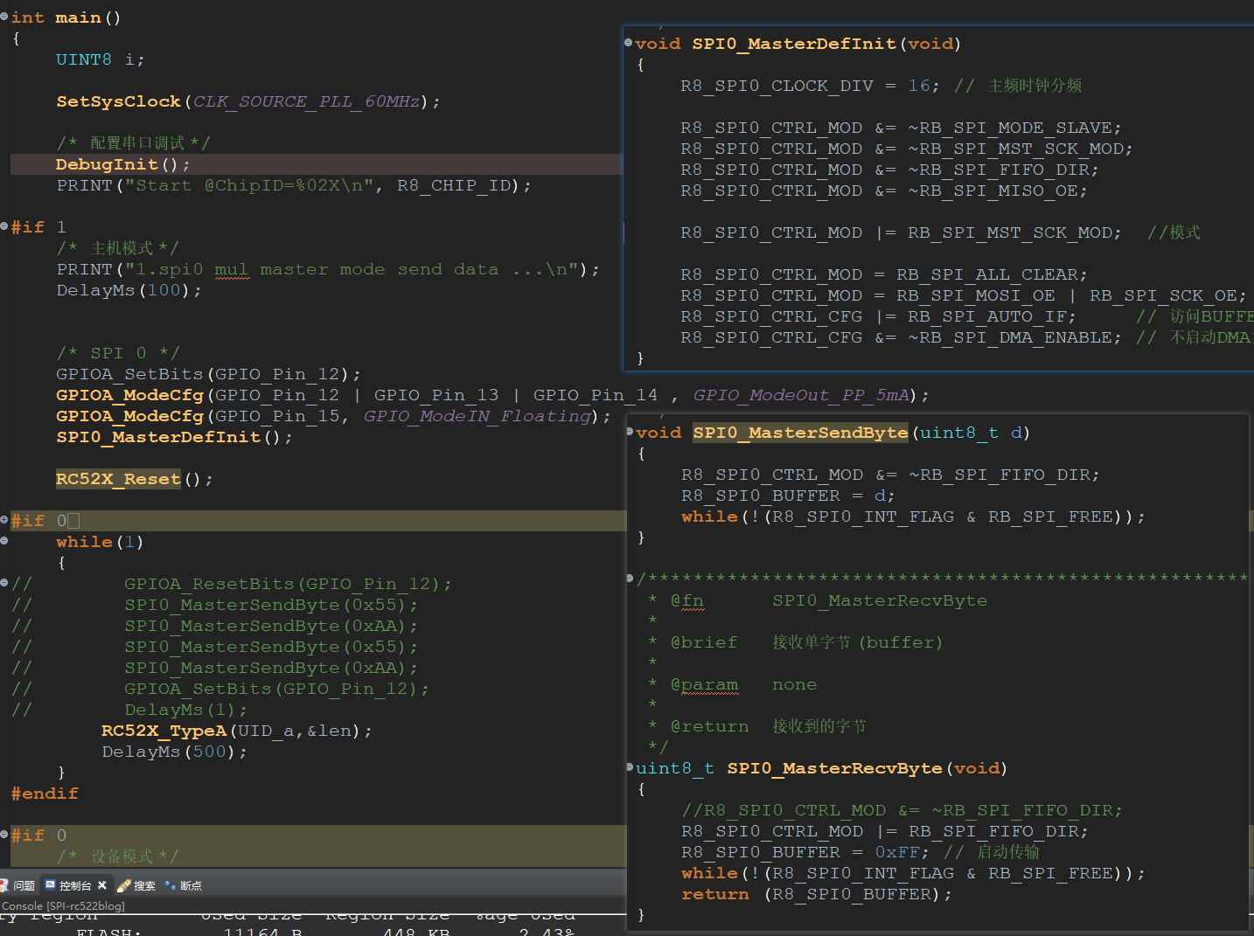Click the #endif directive
Image resolution: width=1254 pixels, height=936 pixels.
click(x=45, y=794)
